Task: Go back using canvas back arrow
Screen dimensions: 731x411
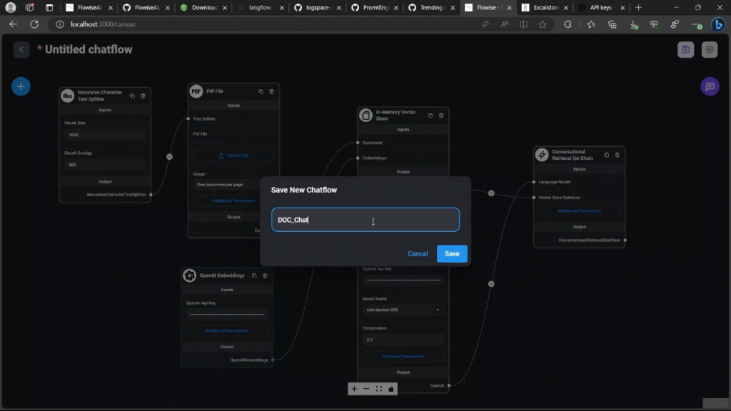Action: 21,49
